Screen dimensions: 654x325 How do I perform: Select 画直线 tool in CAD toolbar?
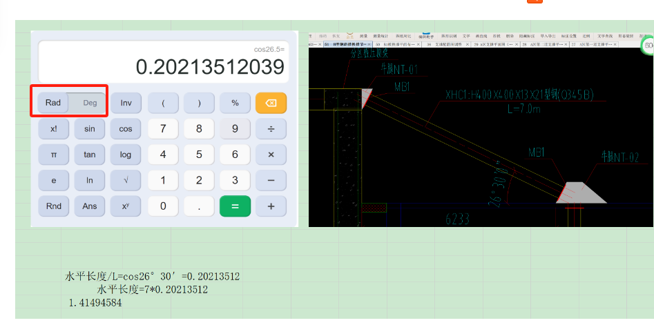click(481, 37)
